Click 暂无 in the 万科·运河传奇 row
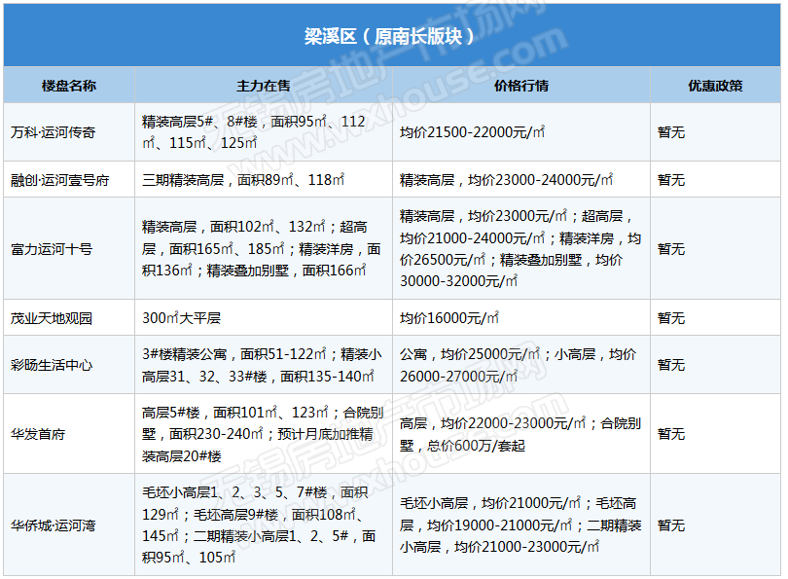788x579 pixels. (x=671, y=131)
